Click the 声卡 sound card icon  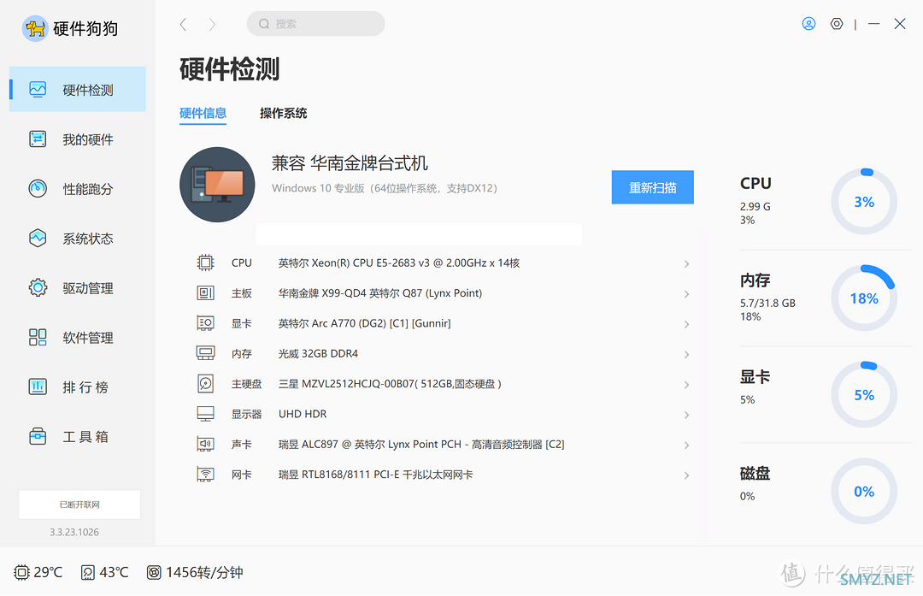pyautogui.click(x=205, y=444)
